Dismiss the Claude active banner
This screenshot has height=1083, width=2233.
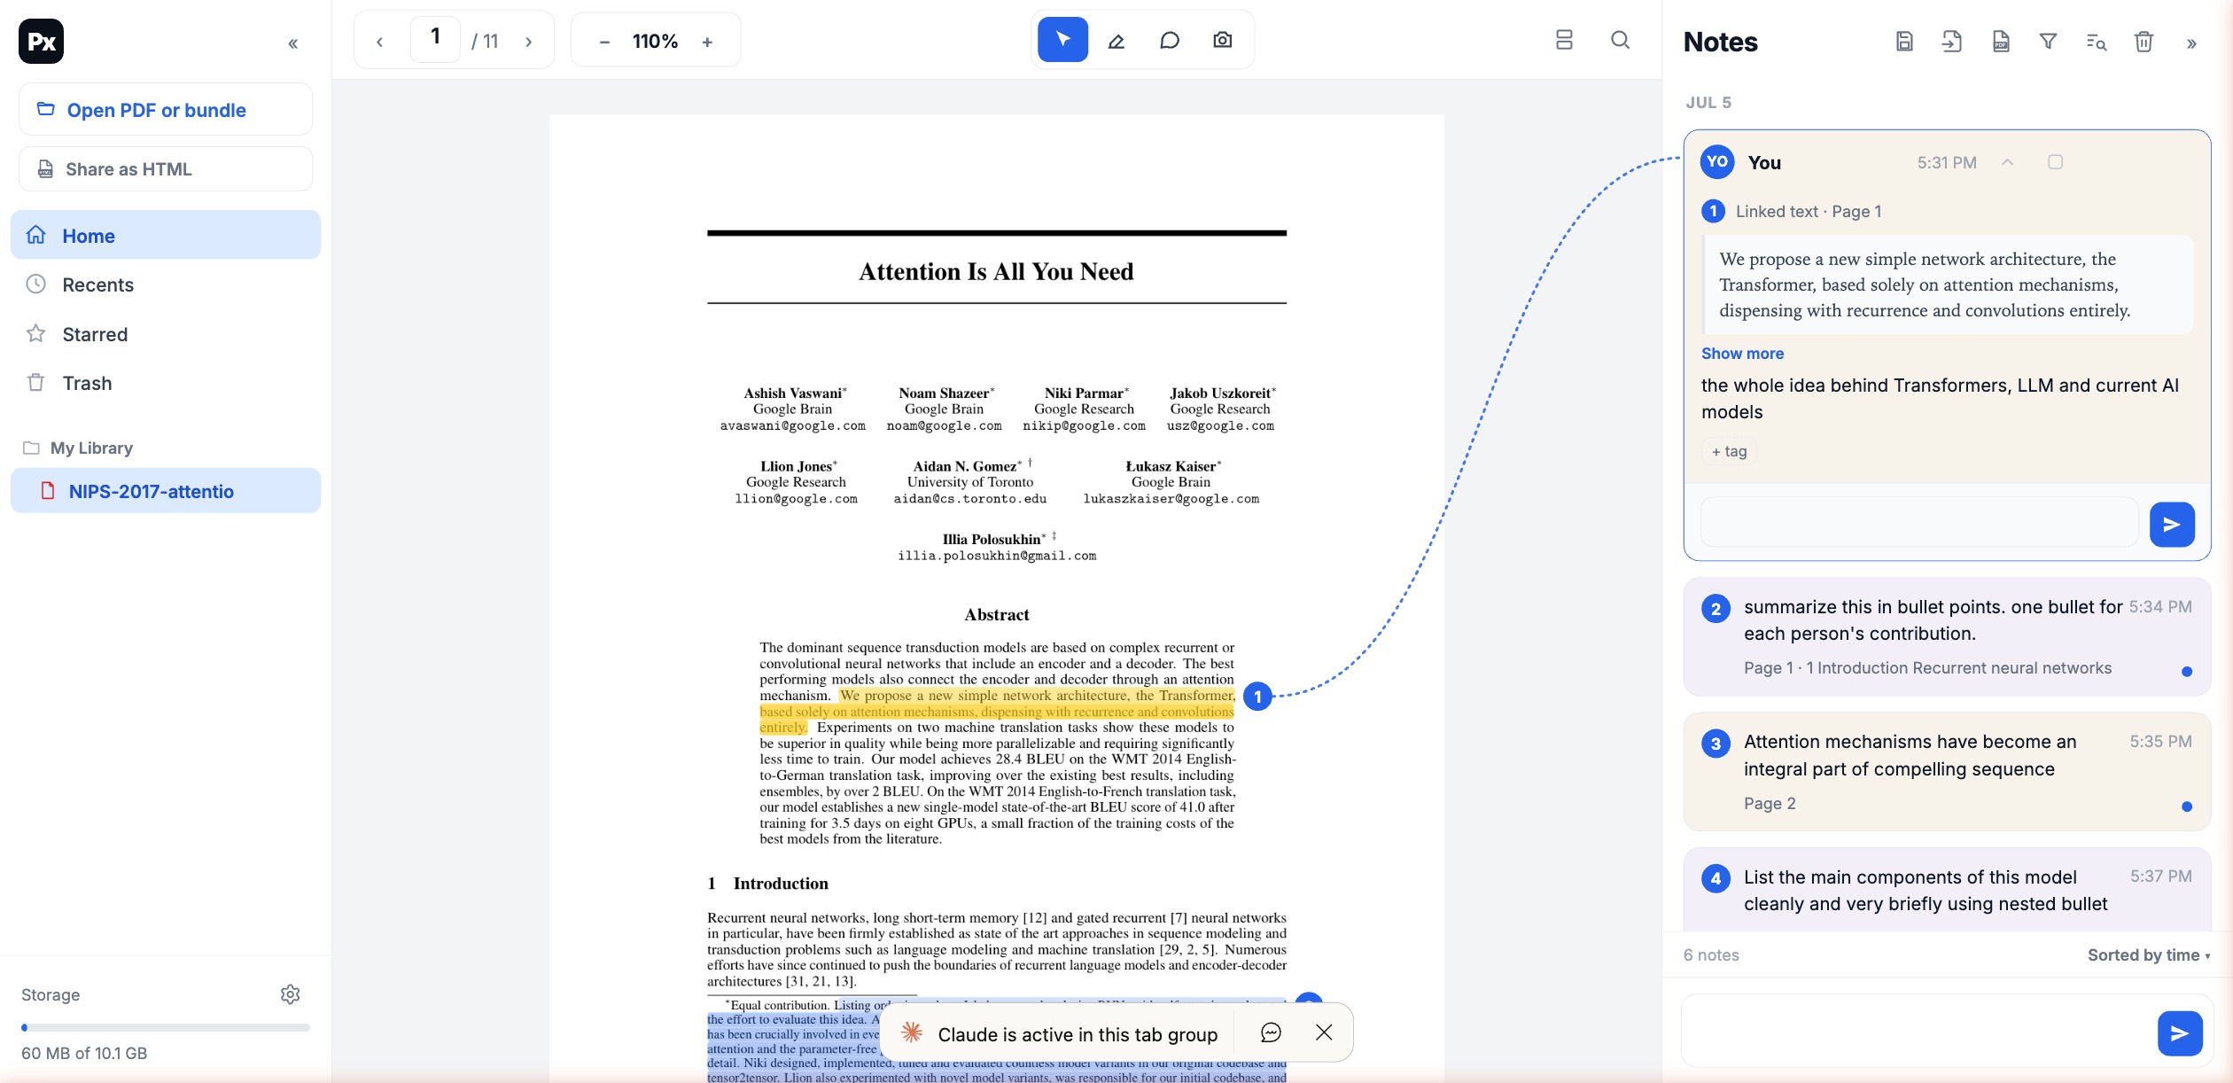click(1324, 1032)
